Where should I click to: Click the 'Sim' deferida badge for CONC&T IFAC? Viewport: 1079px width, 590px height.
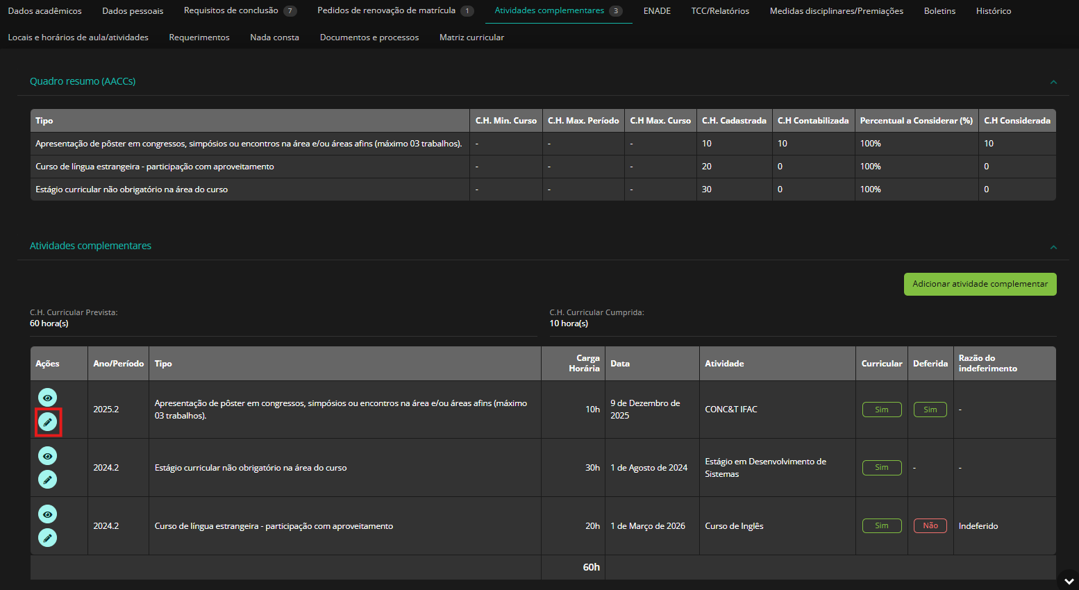pos(930,410)
